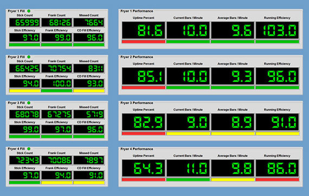Click Fryer 4 Average Bars per Minute 9.8

pos(233,168)
